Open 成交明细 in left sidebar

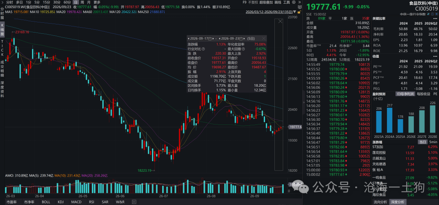2,69
